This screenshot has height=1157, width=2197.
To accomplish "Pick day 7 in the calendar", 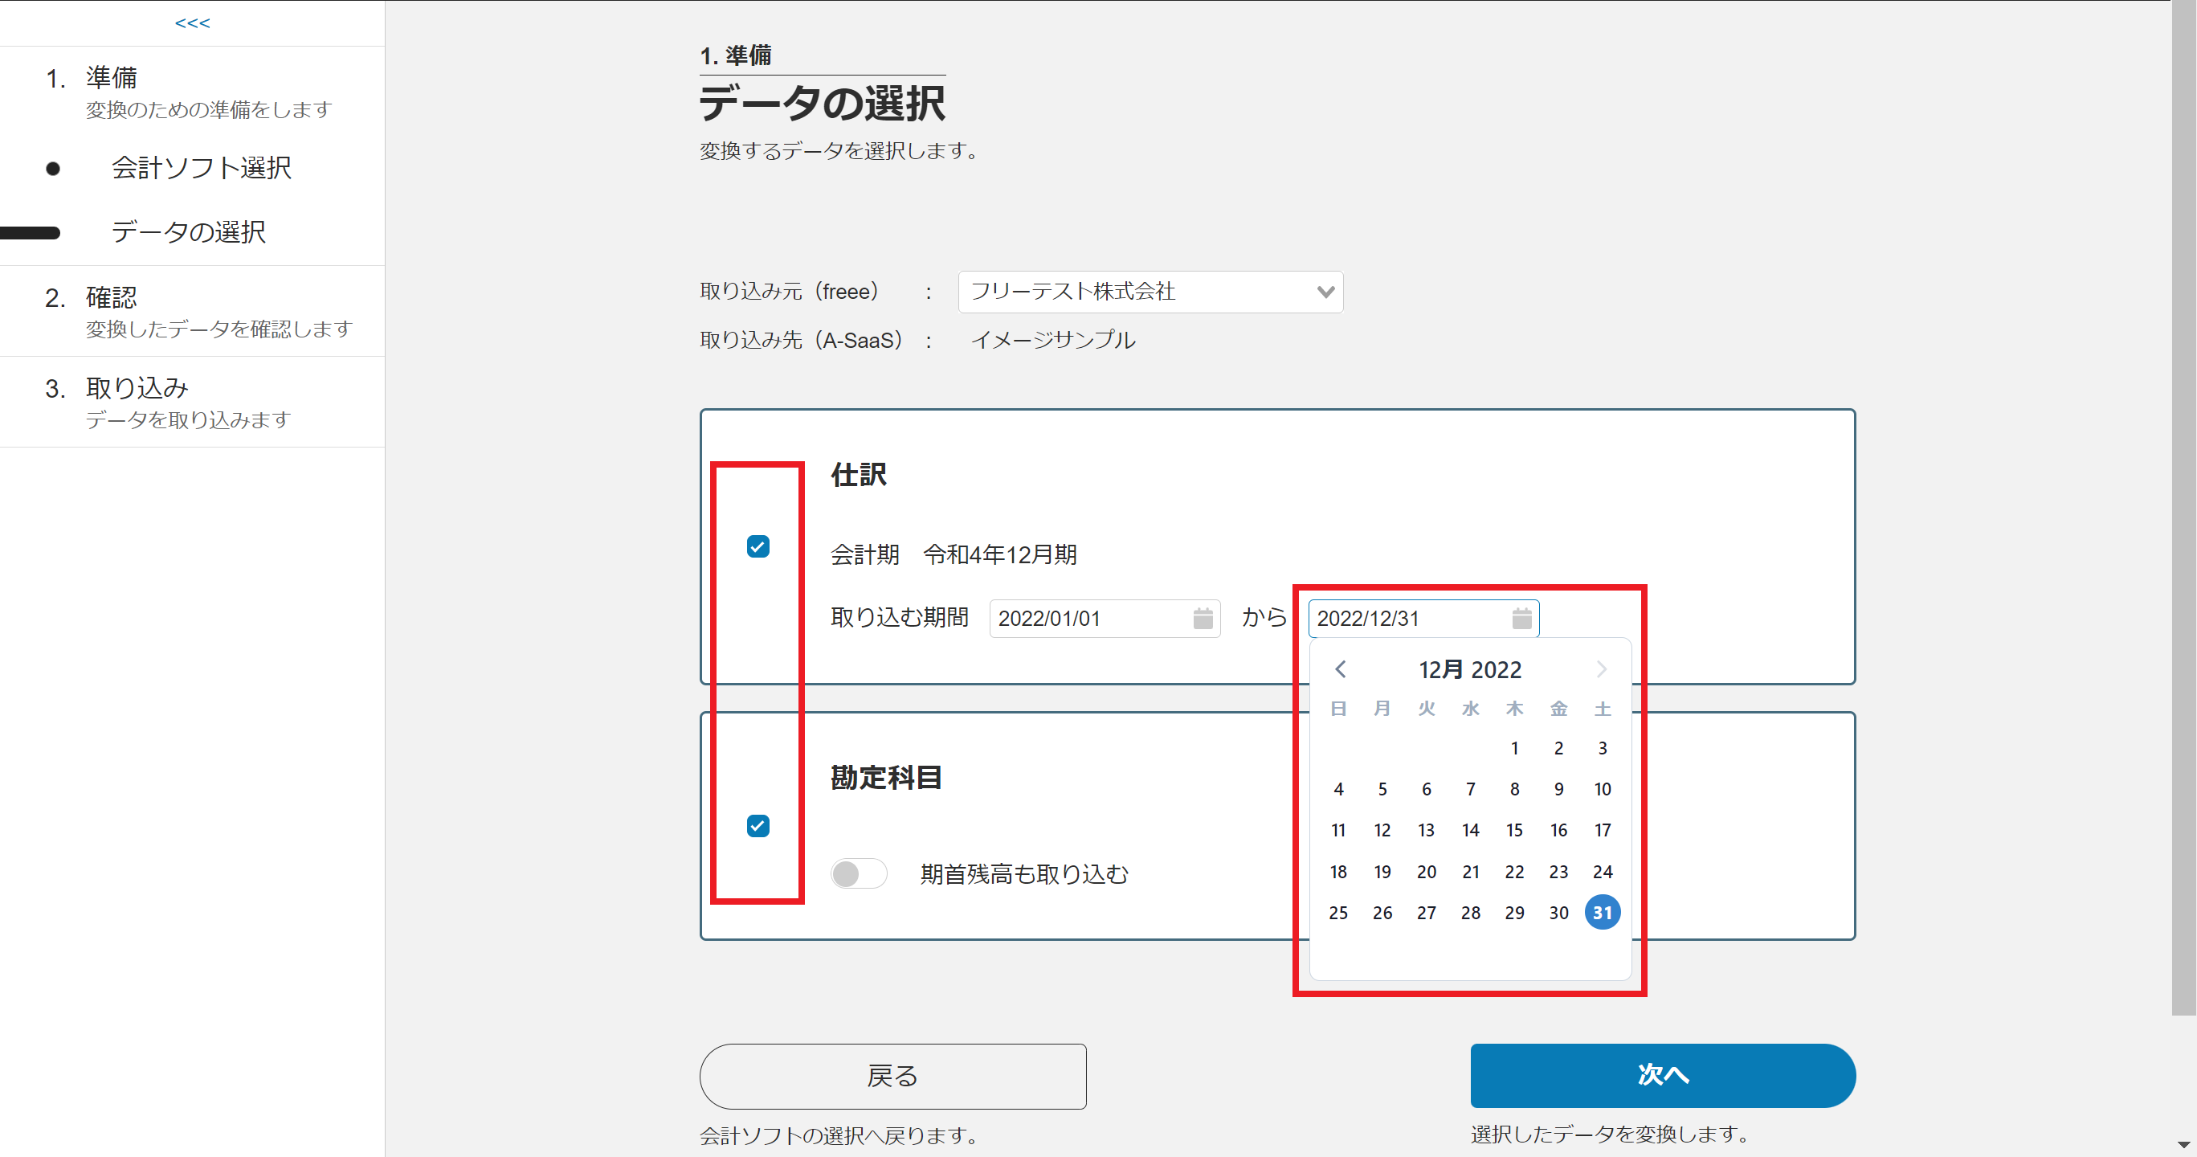I will [x=1470, y=789].
